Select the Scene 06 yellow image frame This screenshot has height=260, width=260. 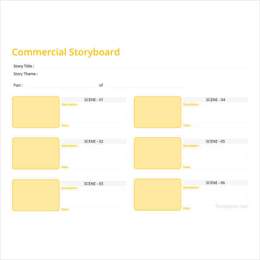pyautogui.click(x=158, y=195)
